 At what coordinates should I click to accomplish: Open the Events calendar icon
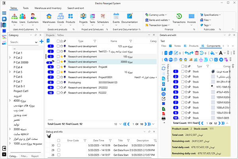(x=116, y=17)
